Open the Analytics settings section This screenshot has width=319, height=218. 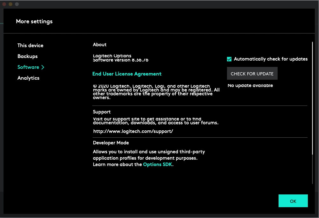[28, 78]
